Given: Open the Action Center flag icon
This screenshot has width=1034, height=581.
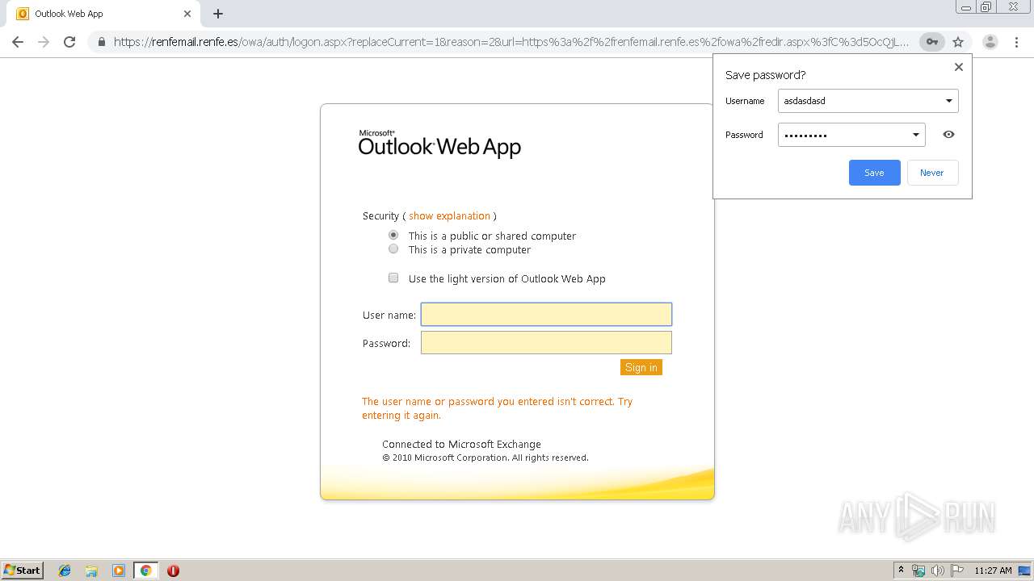Looking at the screenshot, I should click(957, 571).
